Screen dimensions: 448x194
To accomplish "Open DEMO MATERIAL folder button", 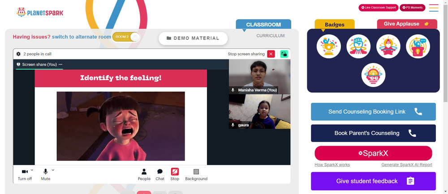I will tap(193, 38).
